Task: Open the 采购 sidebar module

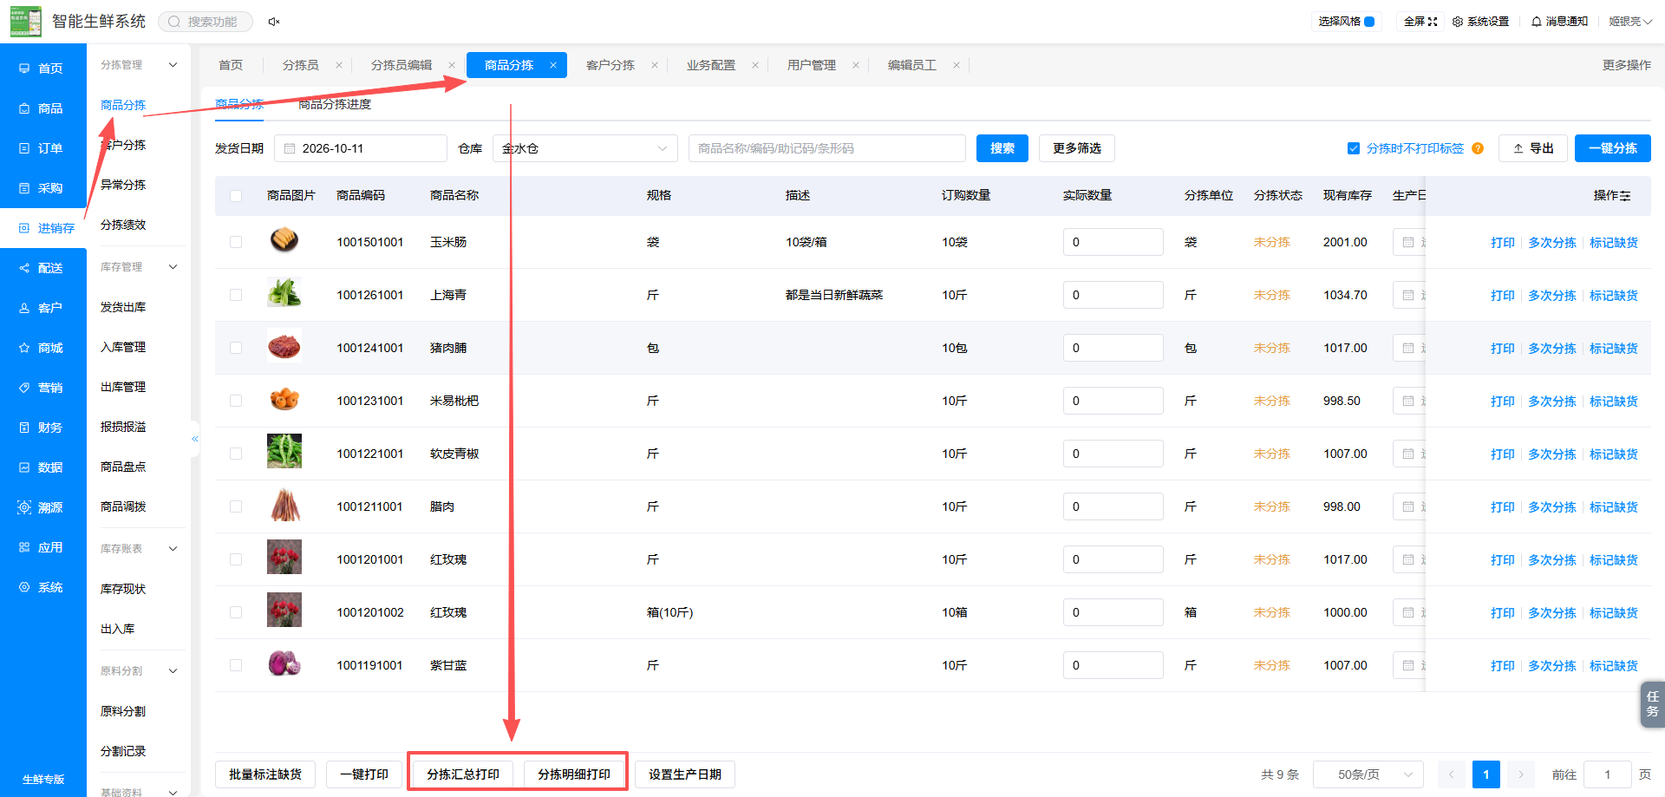Action: [x=43, y=188]
